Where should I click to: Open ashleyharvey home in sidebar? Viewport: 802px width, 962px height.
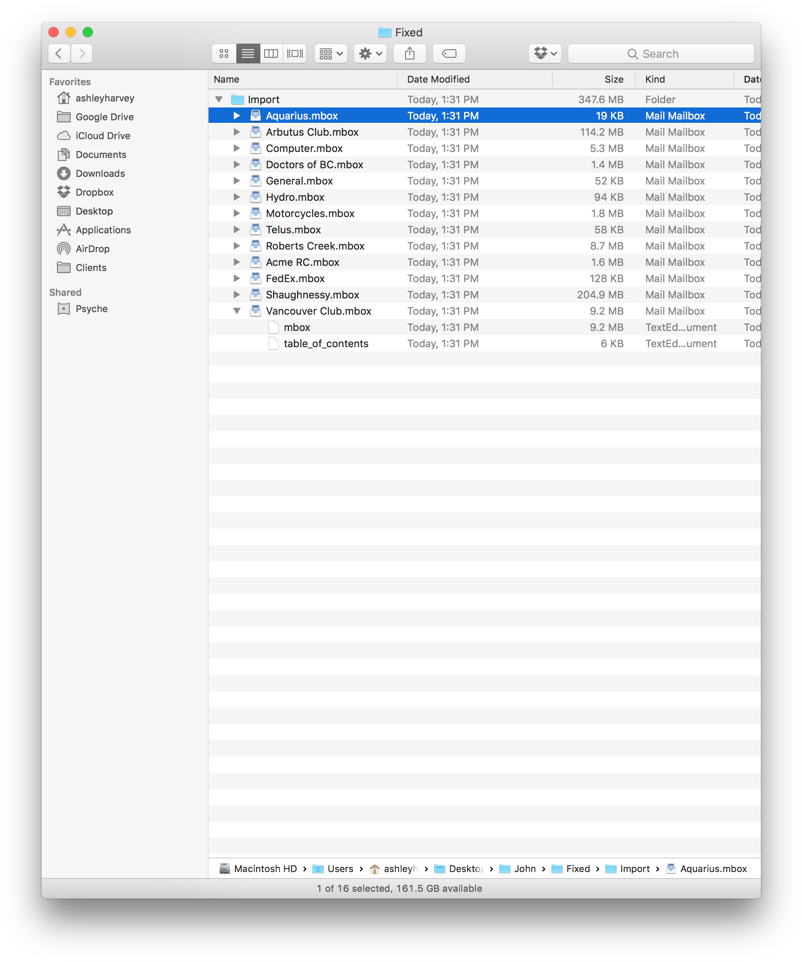click(x=96, y=98)
